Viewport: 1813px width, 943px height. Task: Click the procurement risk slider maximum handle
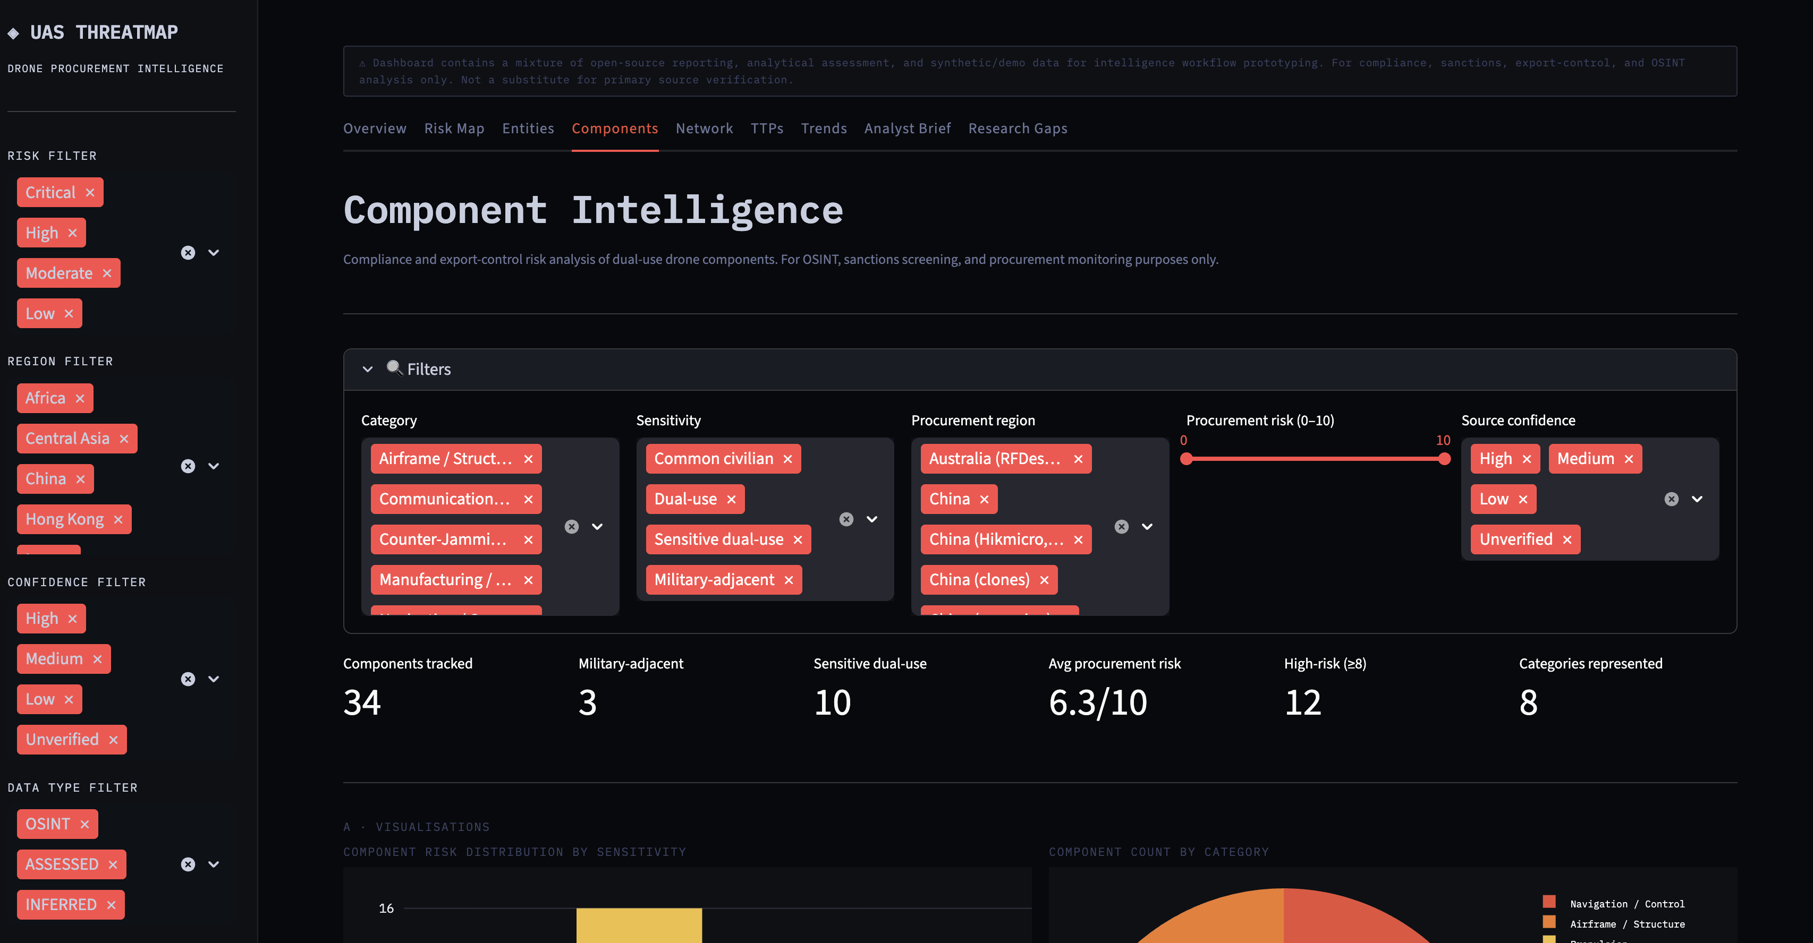(1444, 459)
